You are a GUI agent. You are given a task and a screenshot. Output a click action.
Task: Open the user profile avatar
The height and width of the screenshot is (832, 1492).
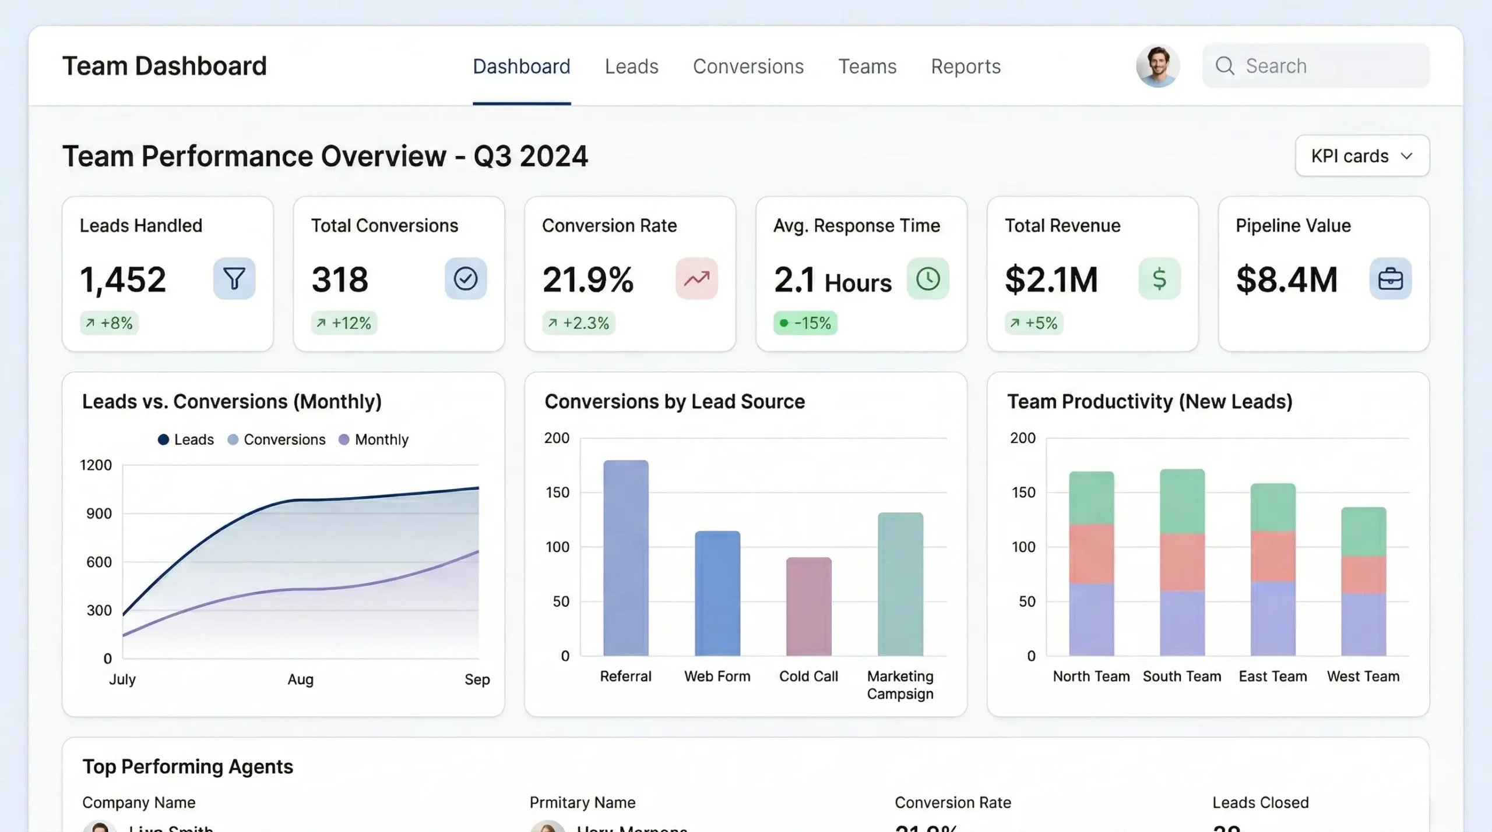tap(1157, 66)
